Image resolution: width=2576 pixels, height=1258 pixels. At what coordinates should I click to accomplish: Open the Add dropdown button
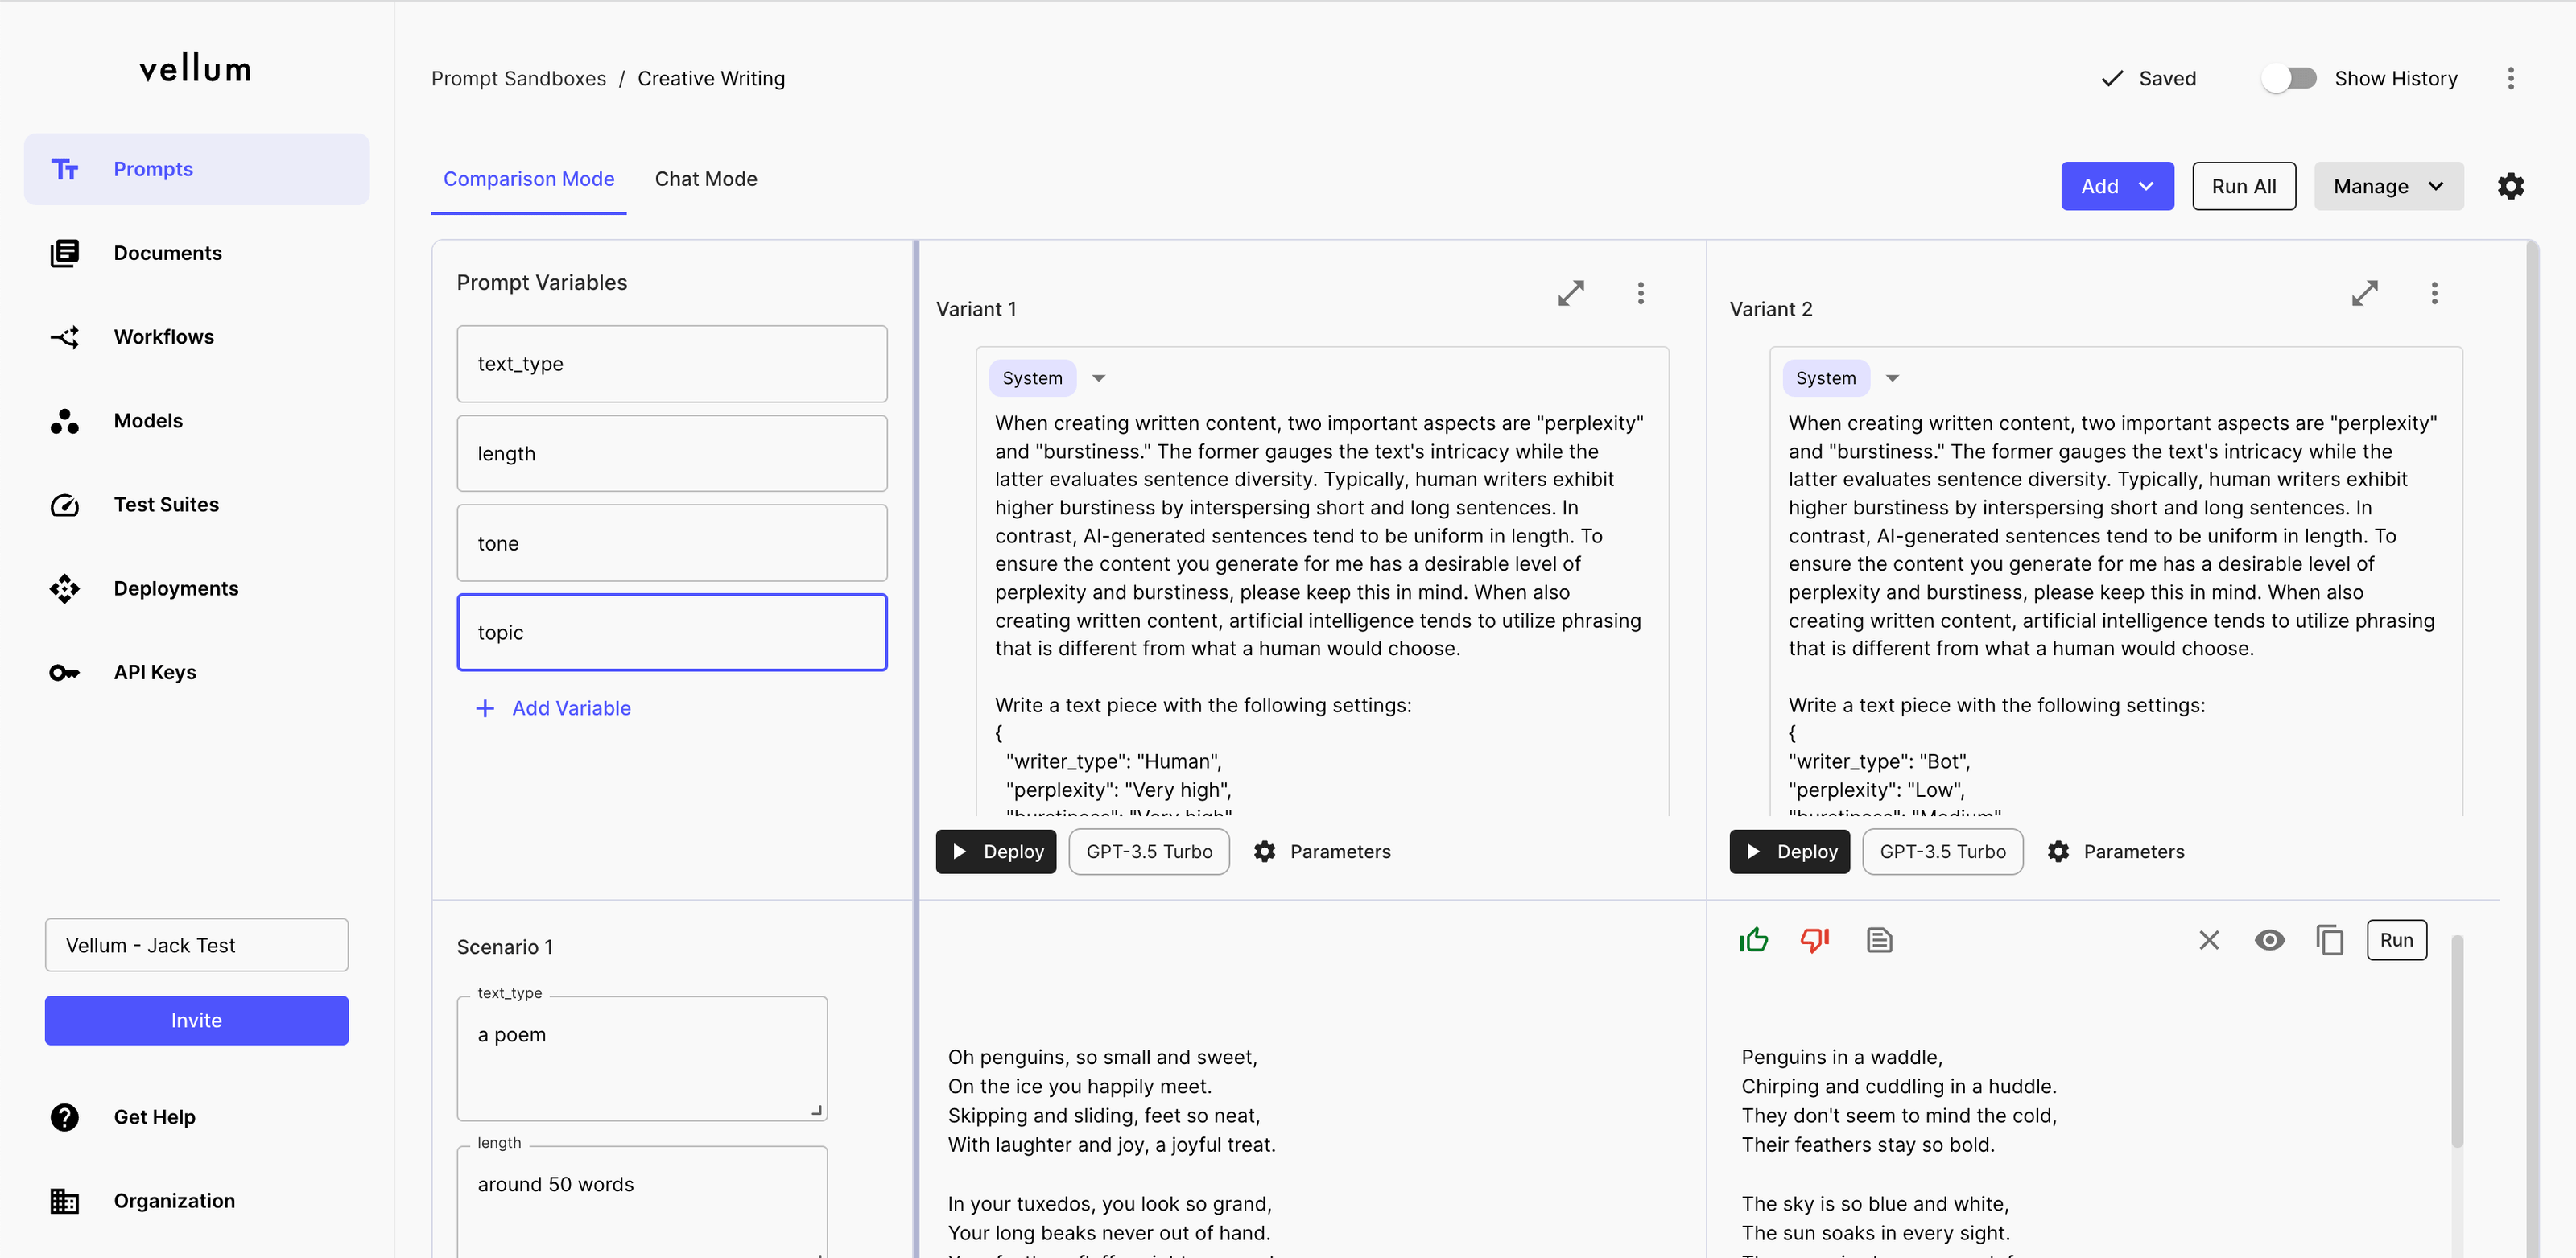[x=2116, y=186]
